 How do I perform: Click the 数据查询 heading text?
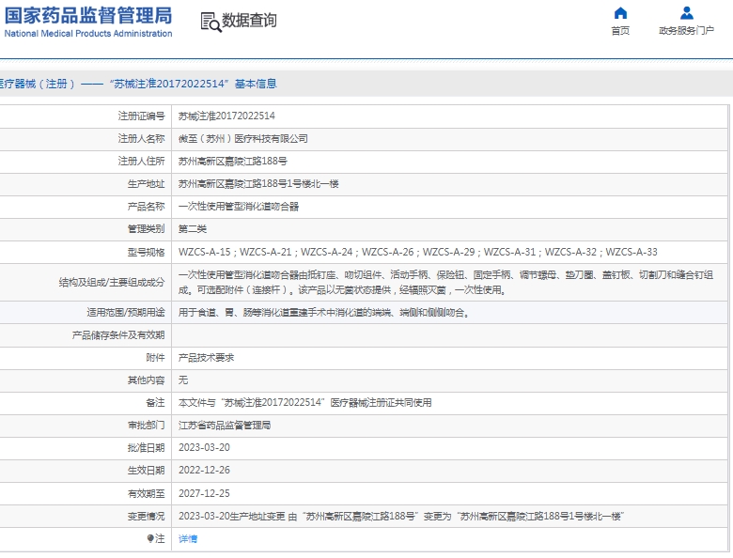pyautogui.click(x=249, y=21)
